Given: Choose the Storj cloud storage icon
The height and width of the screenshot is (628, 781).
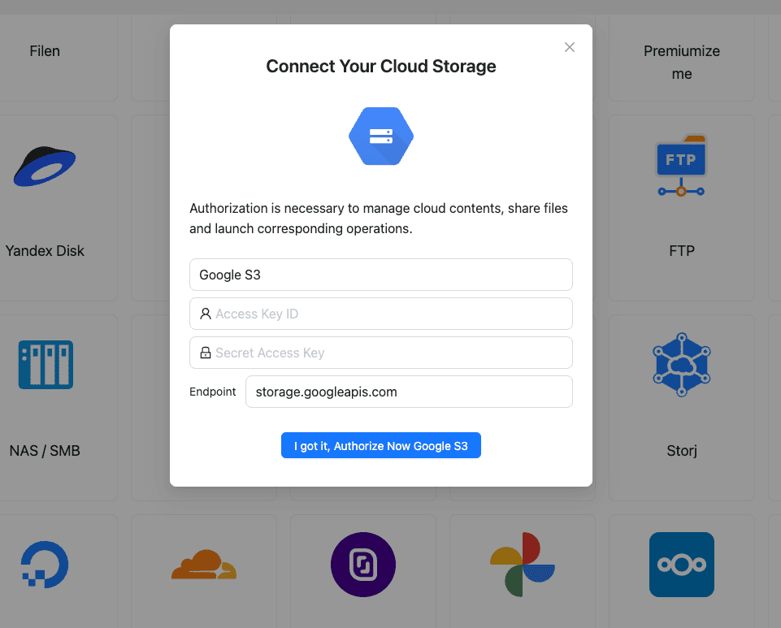Looking at the screenshot, I should (681, 364).
